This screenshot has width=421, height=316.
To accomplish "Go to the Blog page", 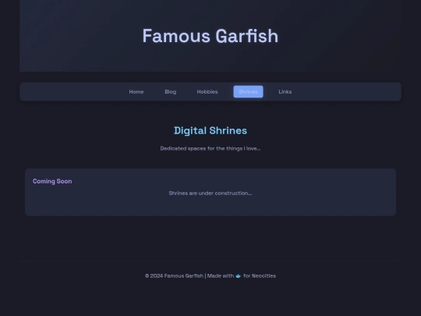I will pos(170,92).
